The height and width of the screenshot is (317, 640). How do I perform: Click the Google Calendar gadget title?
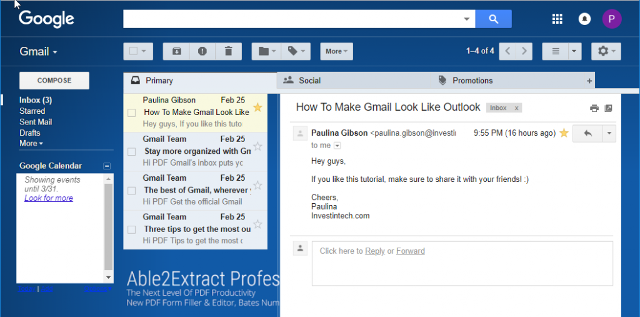coord(51,166)
